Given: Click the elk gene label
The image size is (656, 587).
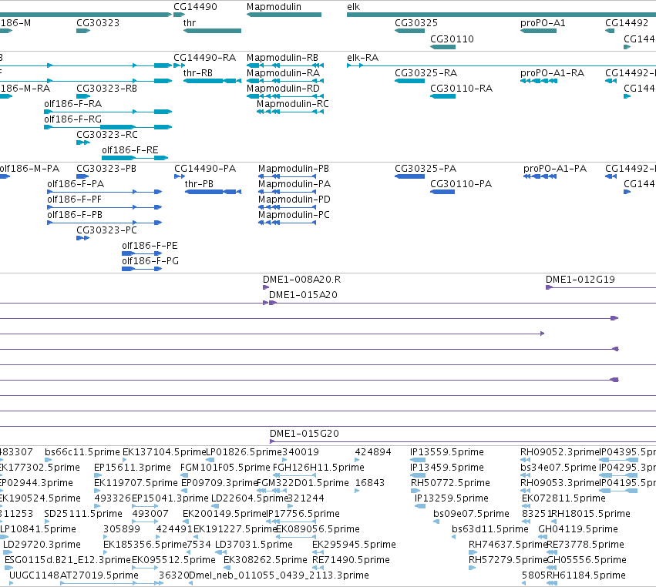Looking at the screenshot, I should pos(353,7).
